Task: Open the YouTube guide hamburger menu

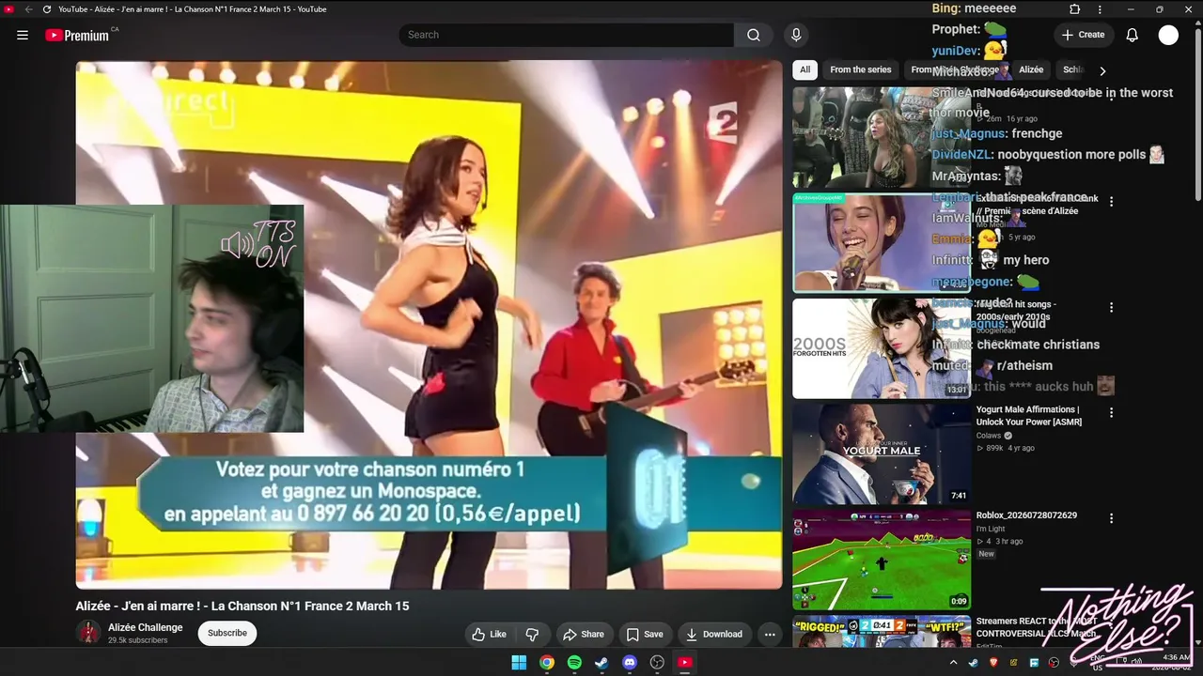Action: [23, 35]
